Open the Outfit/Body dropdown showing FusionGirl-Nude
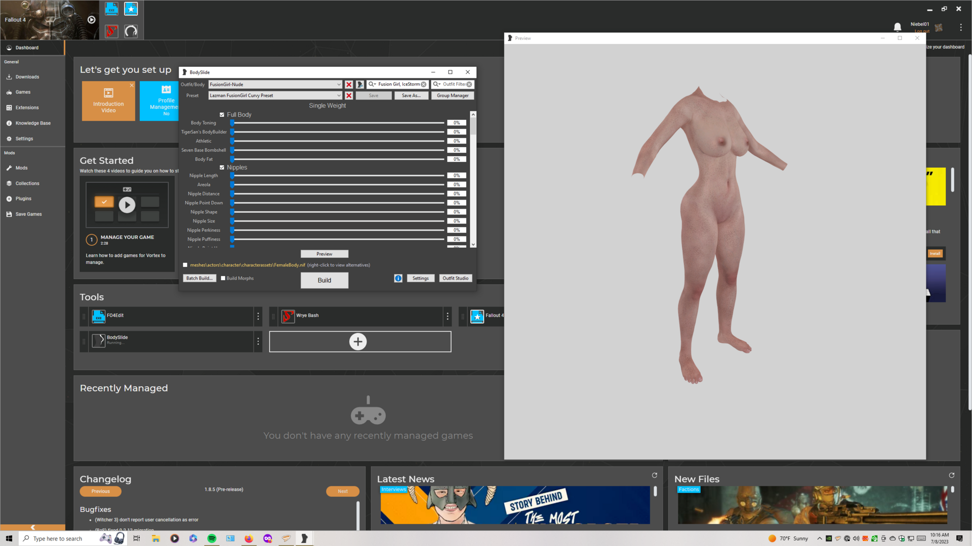Screen dimensions: 972x546 [275, 84]
